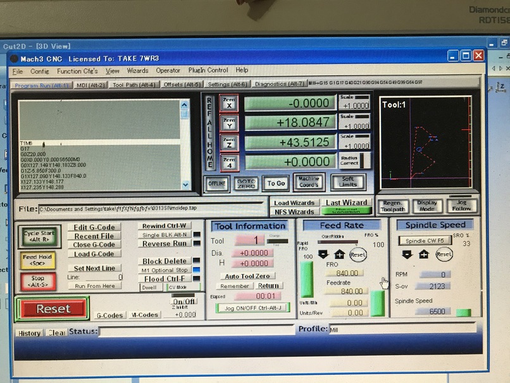Toggle OFFLINE mode

[217, 184]
